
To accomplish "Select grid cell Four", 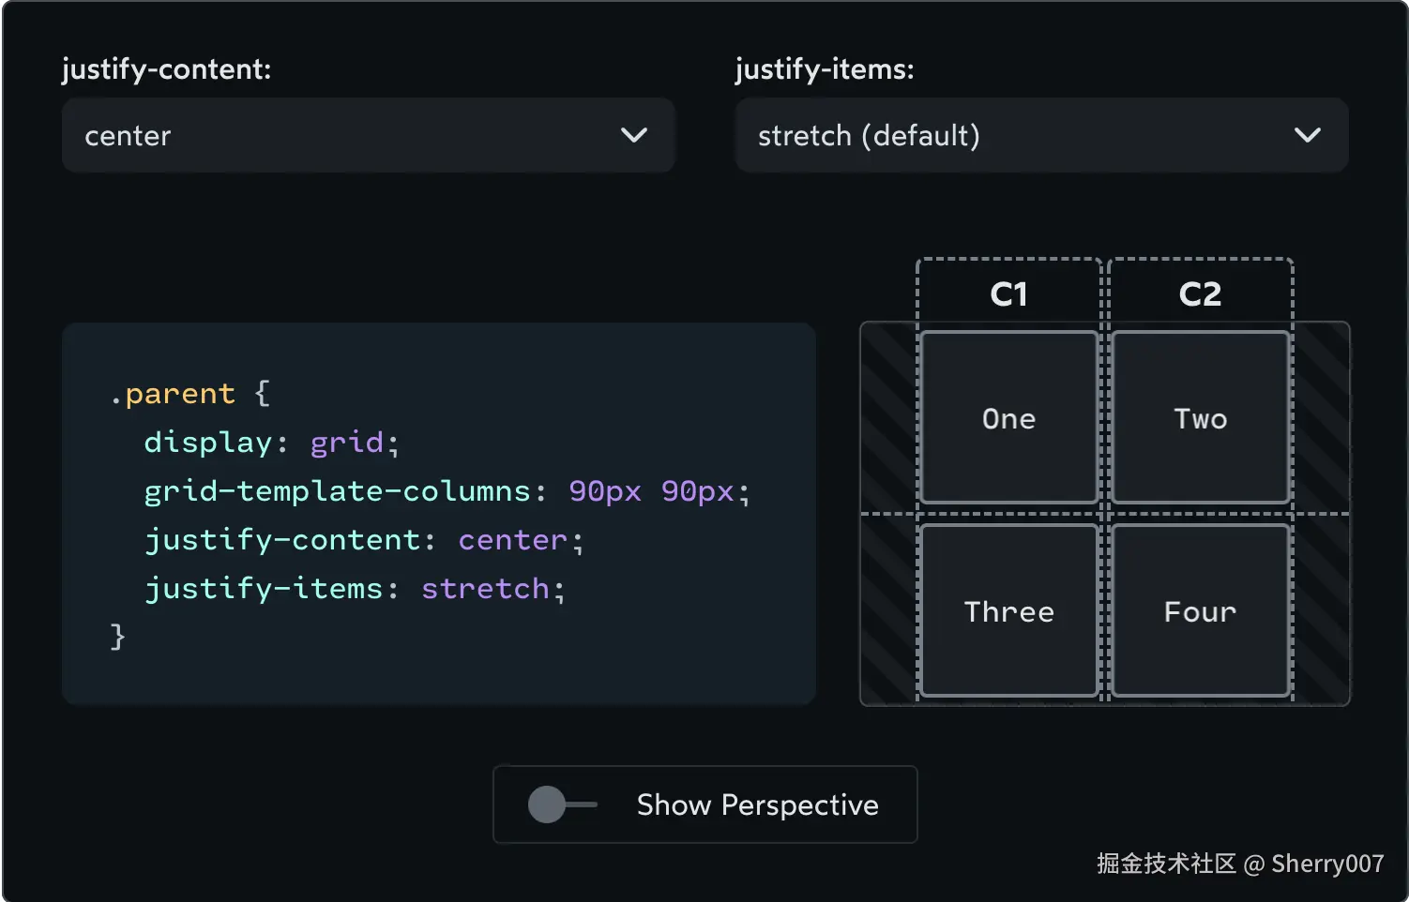I will [x=1200, y=611].
